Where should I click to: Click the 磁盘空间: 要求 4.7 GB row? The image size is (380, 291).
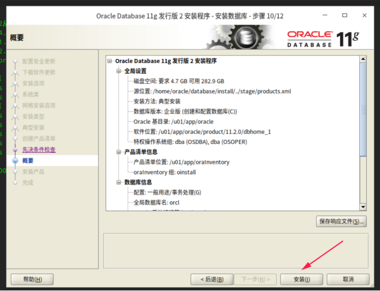(x=179, y=81)
